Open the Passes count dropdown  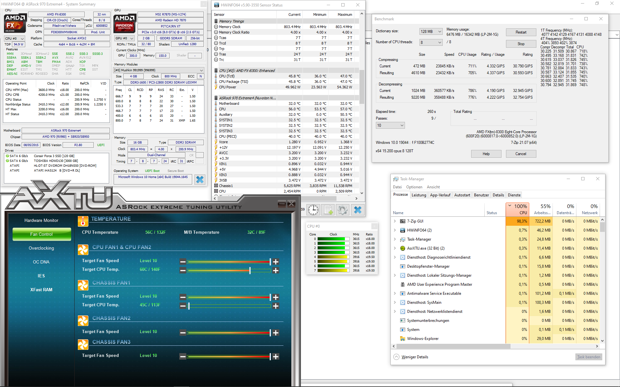390,125
